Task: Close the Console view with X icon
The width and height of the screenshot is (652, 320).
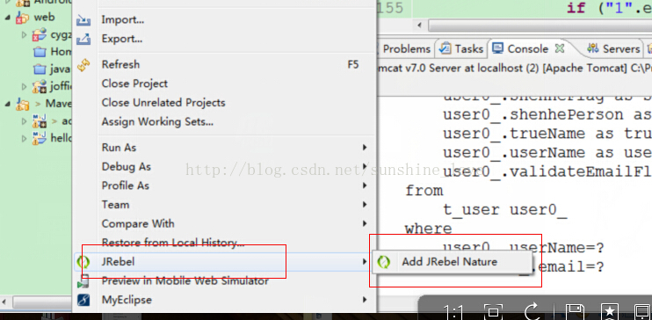Action: [x=560, y=48]
